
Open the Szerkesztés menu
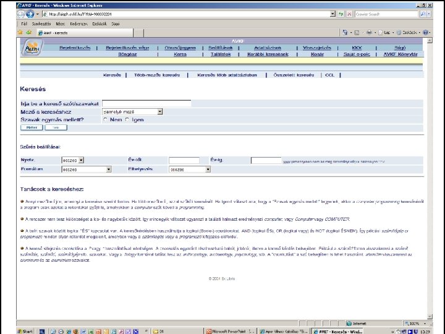(41, 24)
